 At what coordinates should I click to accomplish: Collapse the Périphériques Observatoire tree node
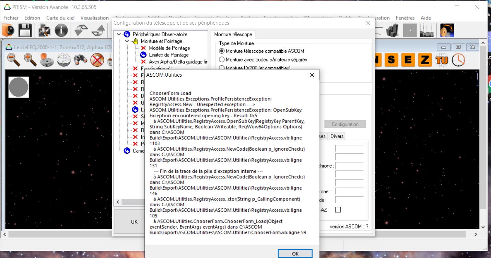pyautogui.click(x=119, y=34)
